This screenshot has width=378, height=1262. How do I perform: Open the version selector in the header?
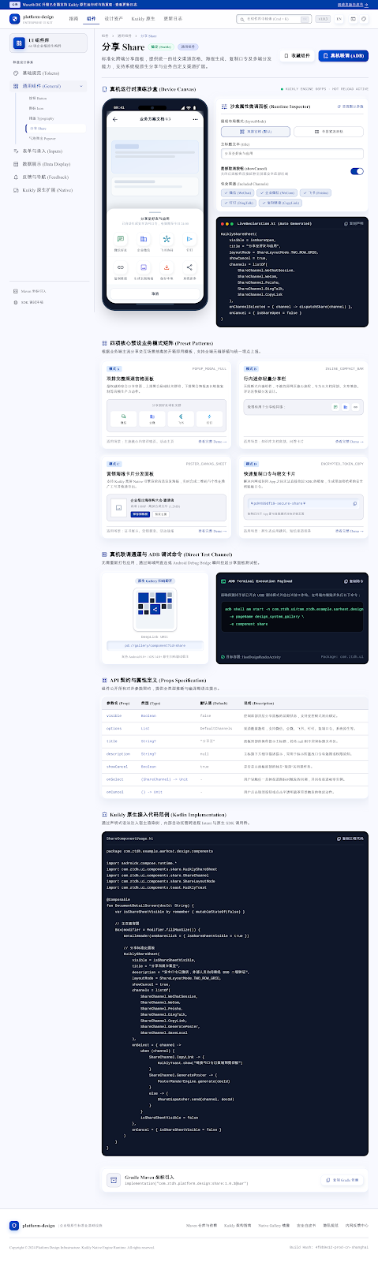click(322, 18)
